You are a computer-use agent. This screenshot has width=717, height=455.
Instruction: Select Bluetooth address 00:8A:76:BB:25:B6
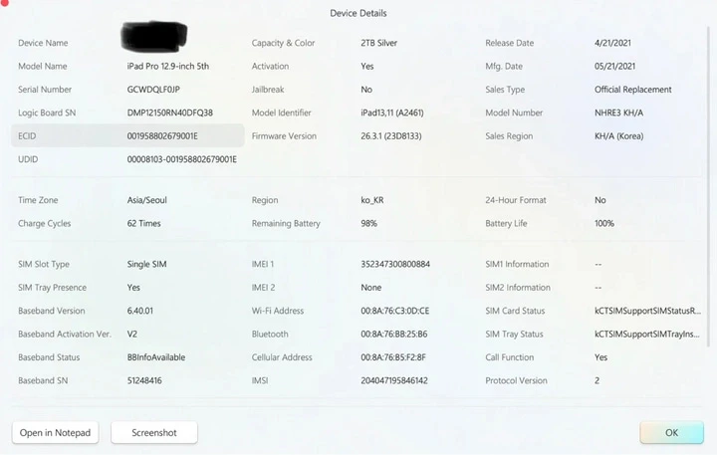(393, 334)
